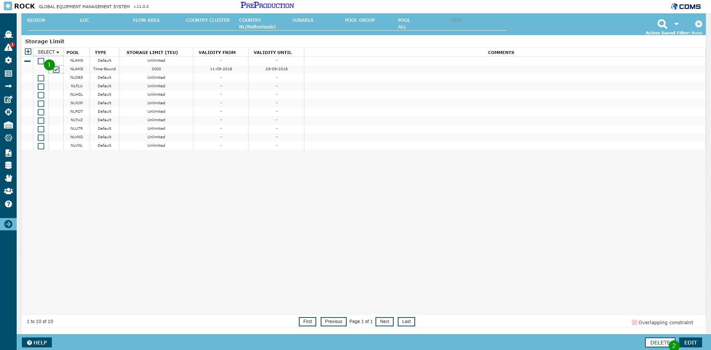Open the SELECT dropdown in table header
Image resolution: width=711 pixels, height=350 pixels.
[48, 52]
